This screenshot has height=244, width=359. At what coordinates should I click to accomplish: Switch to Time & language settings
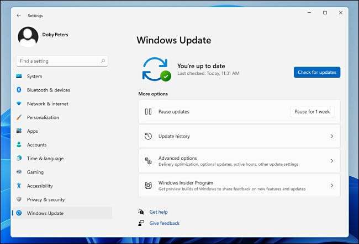tap(45, 159)
